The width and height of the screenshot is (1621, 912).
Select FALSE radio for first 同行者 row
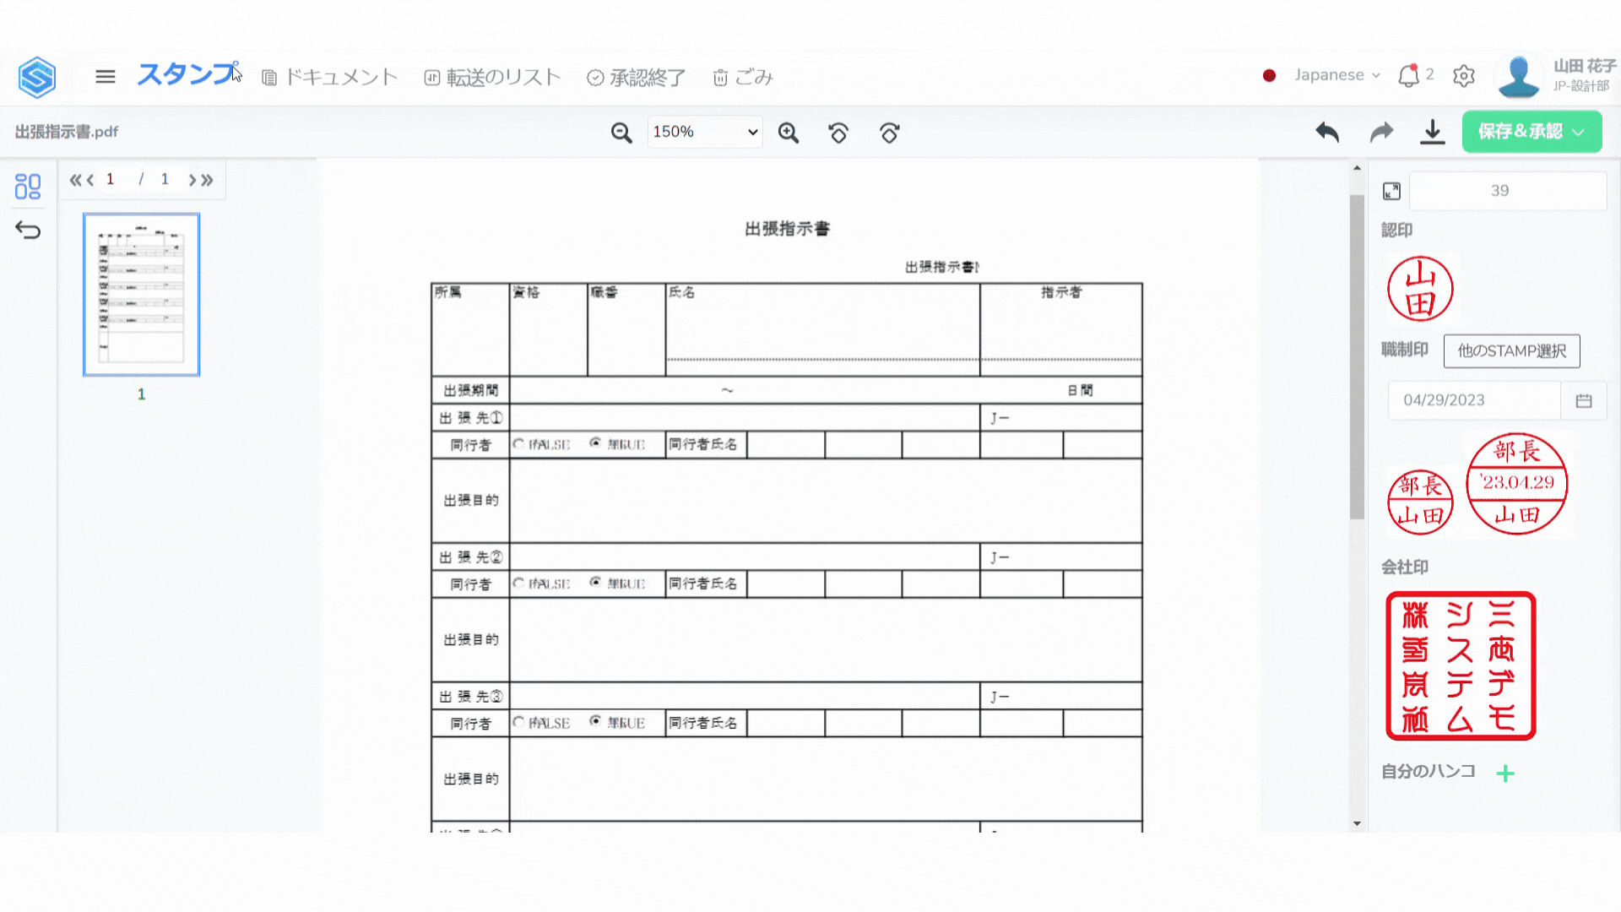point(519,443)
